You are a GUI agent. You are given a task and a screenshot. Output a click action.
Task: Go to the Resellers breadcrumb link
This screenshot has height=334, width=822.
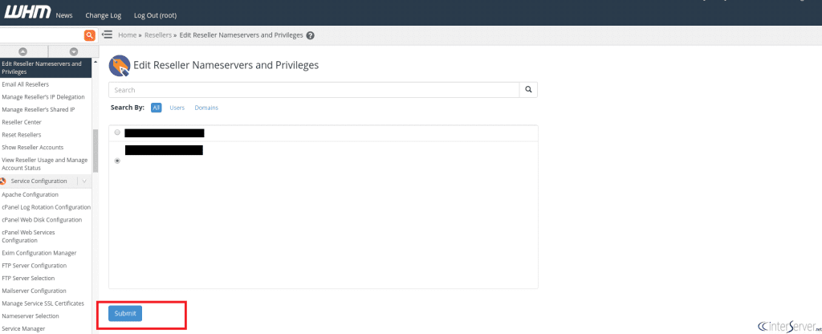pos(158,35)
